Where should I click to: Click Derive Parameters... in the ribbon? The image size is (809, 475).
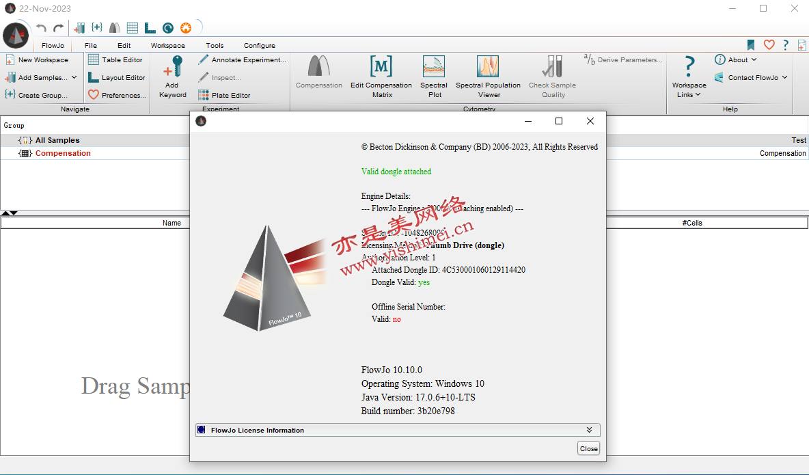pos(623,60)
